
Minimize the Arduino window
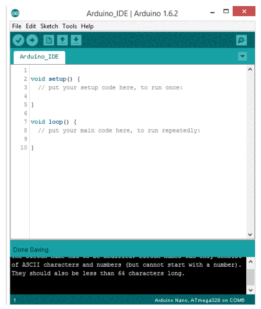tap(212, 13)
